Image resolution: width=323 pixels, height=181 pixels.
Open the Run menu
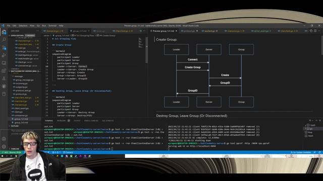coord(44,26)
